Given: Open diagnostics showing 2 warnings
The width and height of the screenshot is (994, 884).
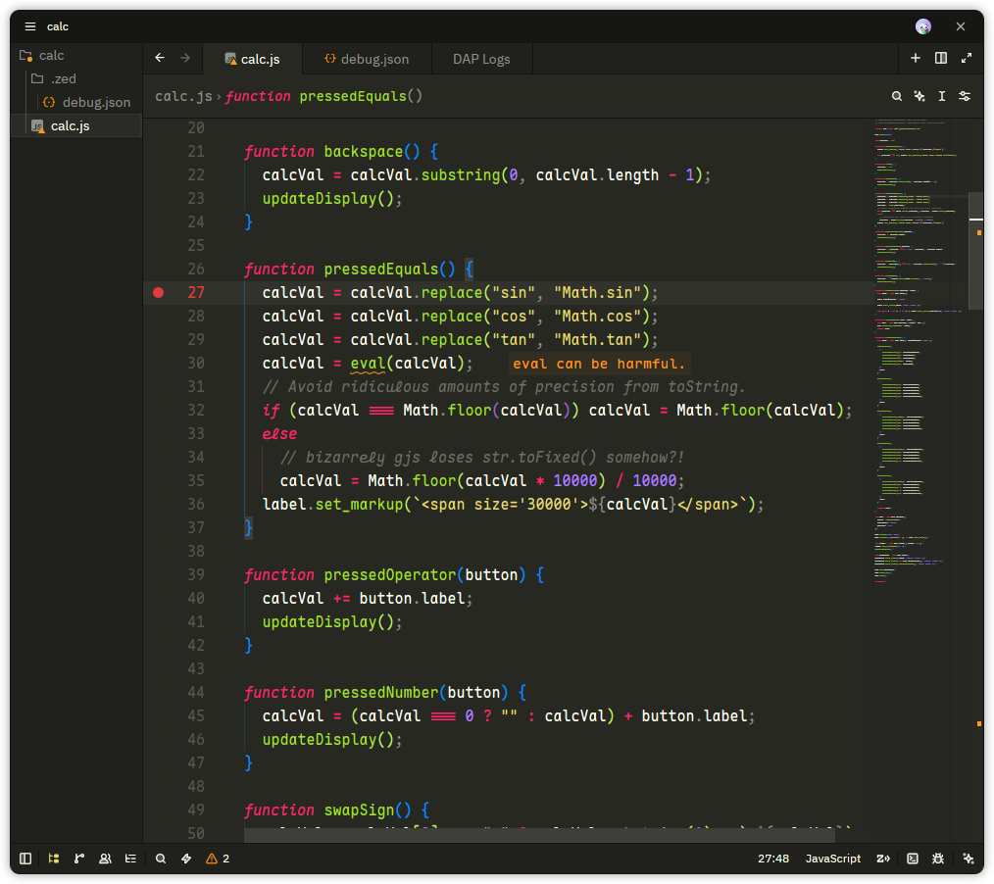Looking at the screenshot, I should click(x=218, y=859).
